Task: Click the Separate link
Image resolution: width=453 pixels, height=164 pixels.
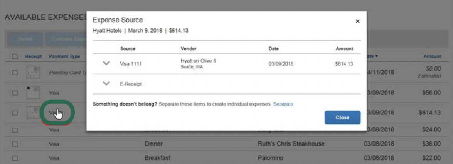Action: [x=283, y=104]
